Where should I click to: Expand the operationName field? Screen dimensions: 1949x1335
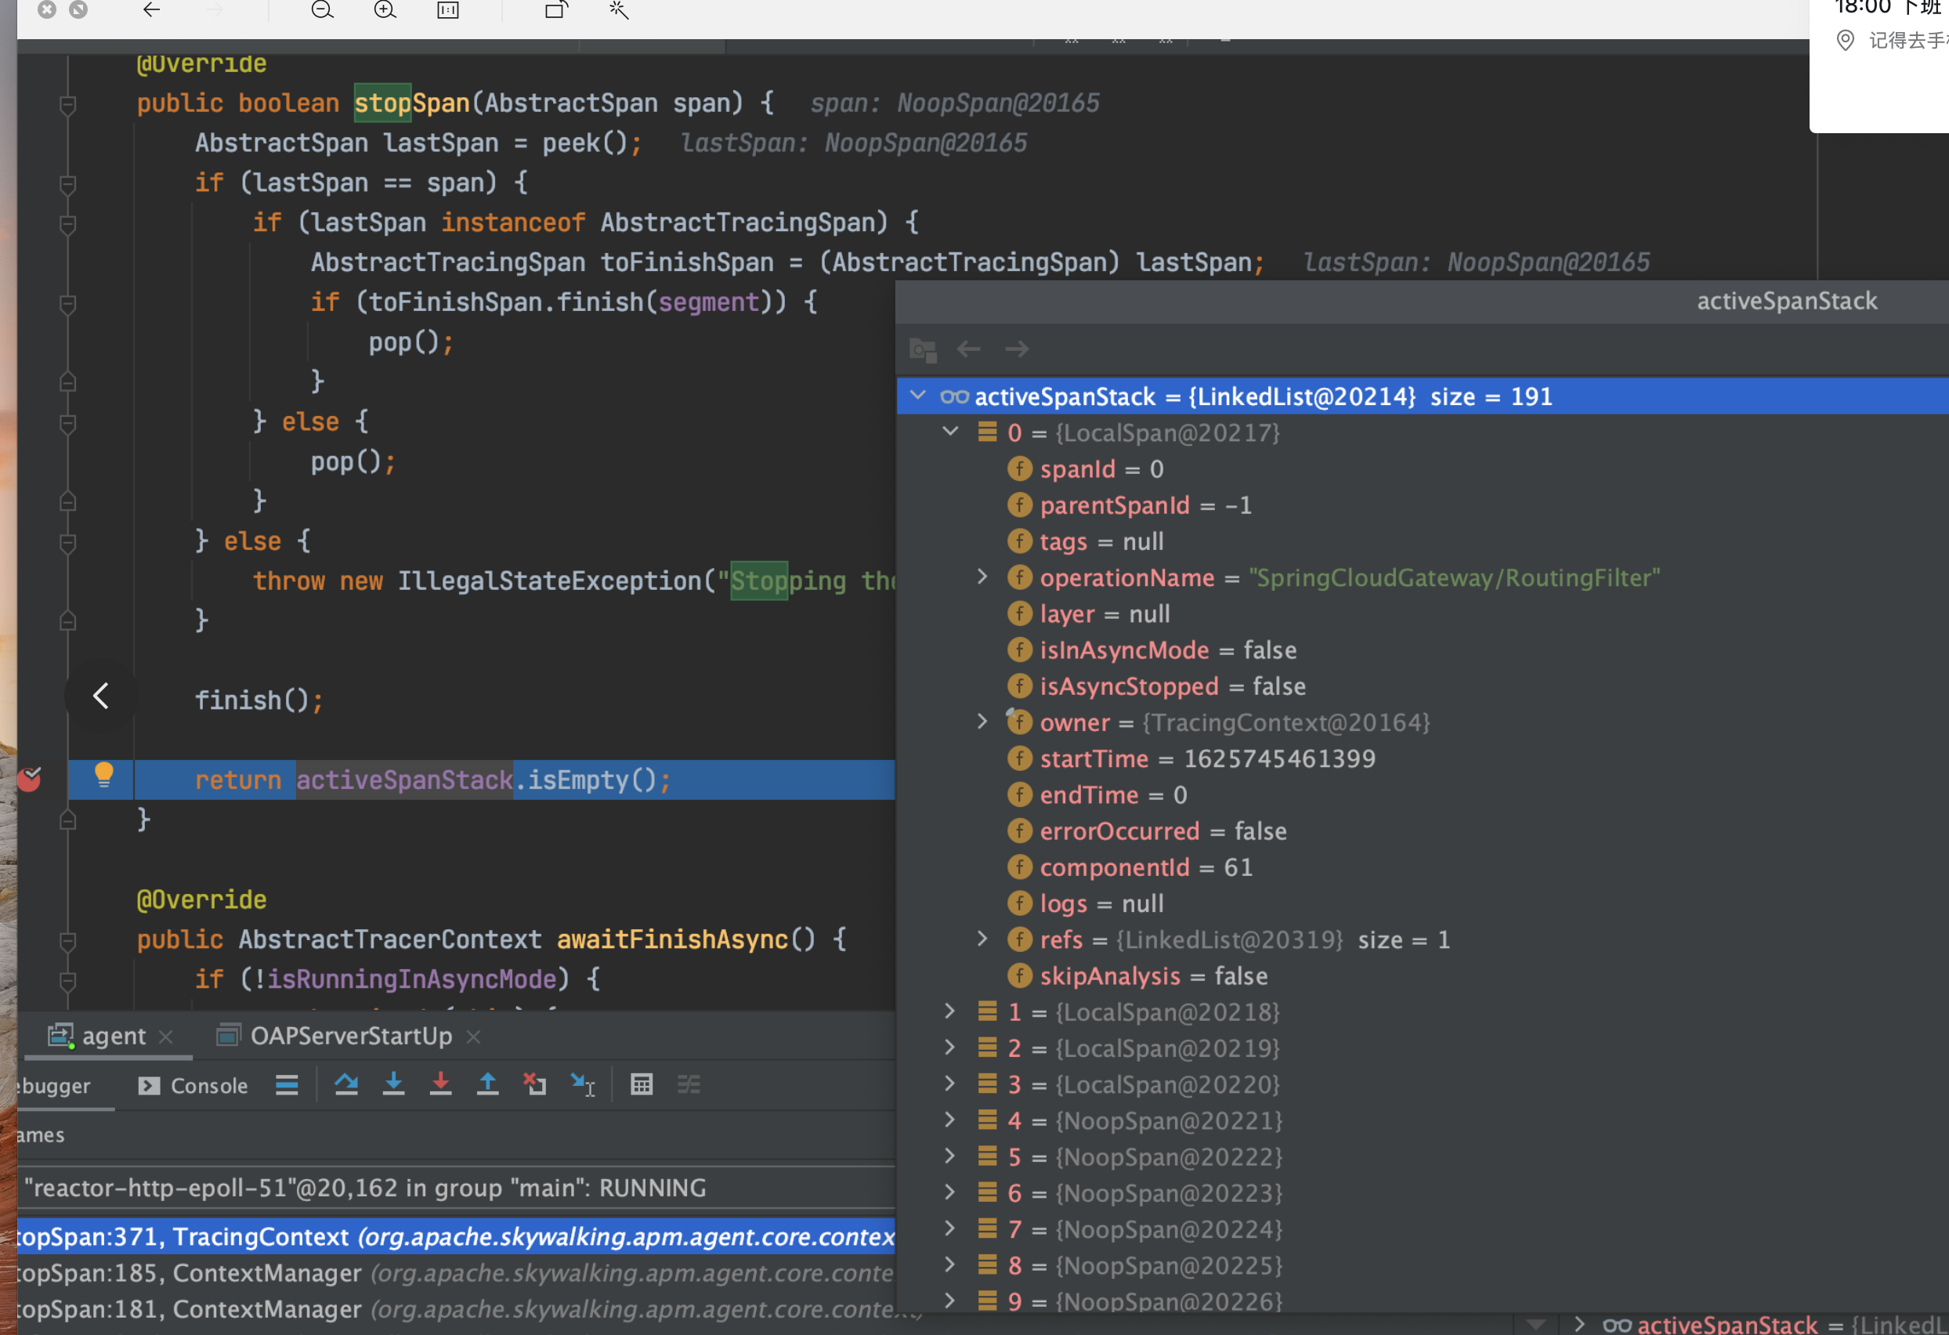982,577
